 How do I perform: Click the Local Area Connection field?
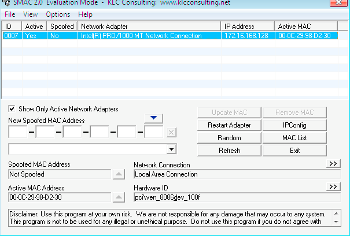237,174
